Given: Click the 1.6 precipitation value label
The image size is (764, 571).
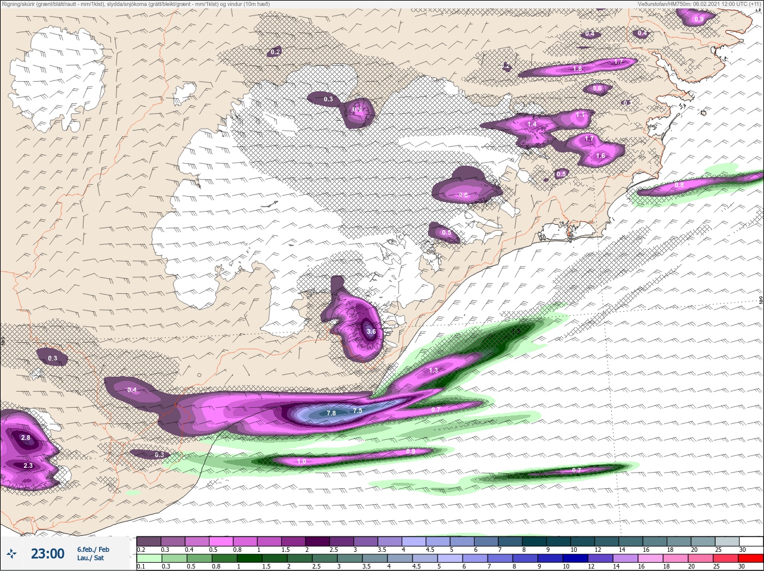Looking at the screenshot, I should click(600, 156).
